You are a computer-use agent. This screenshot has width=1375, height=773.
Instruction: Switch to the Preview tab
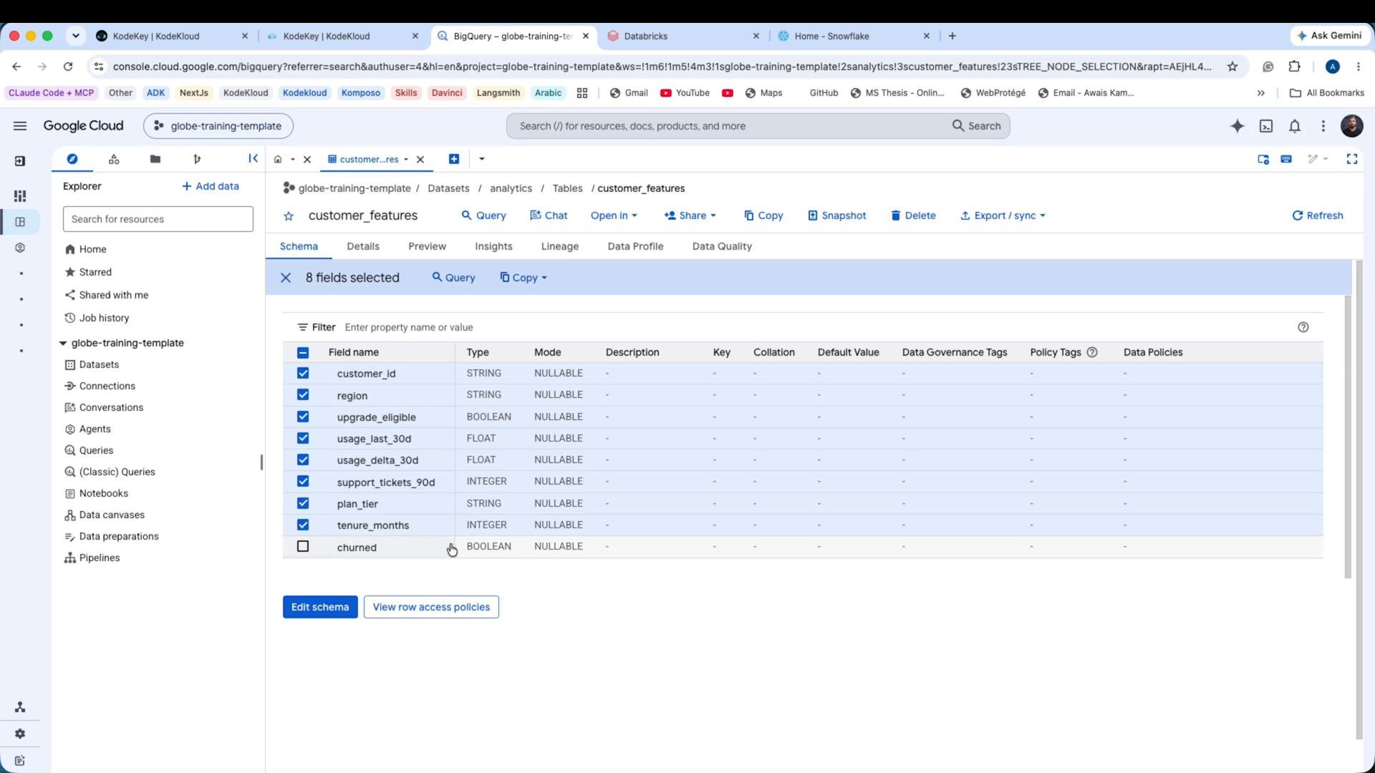point(428,246)
